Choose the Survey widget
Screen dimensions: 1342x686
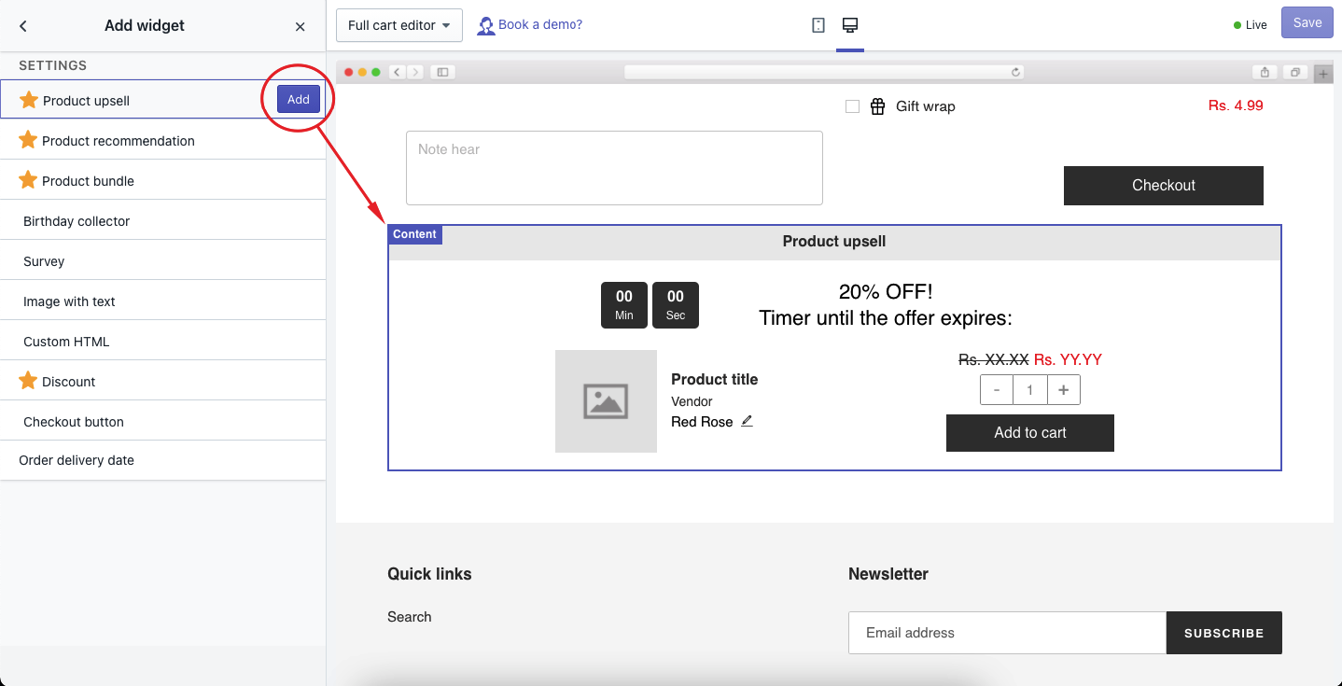point(163,260)
